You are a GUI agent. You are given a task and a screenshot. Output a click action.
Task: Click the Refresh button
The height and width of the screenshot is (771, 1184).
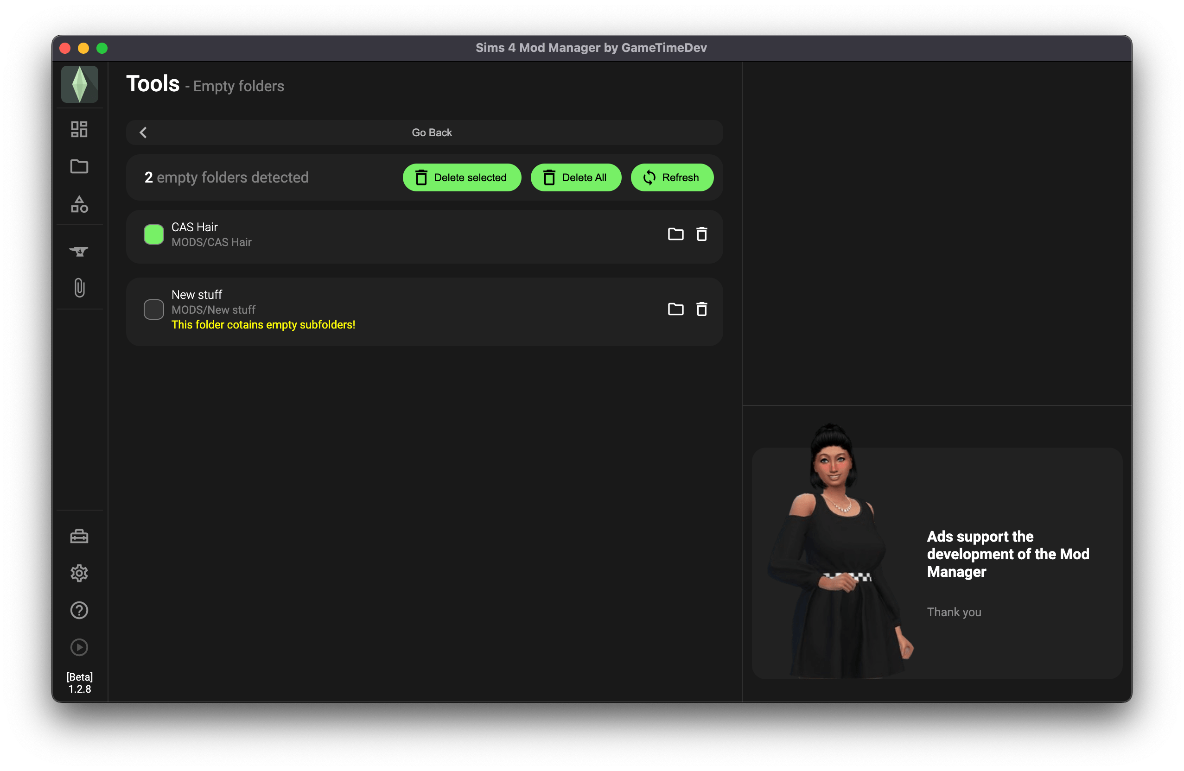672,177
